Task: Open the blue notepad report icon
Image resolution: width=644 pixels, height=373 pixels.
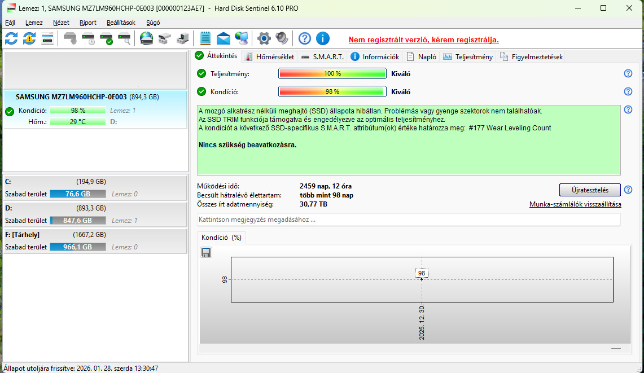Action: 205,38
